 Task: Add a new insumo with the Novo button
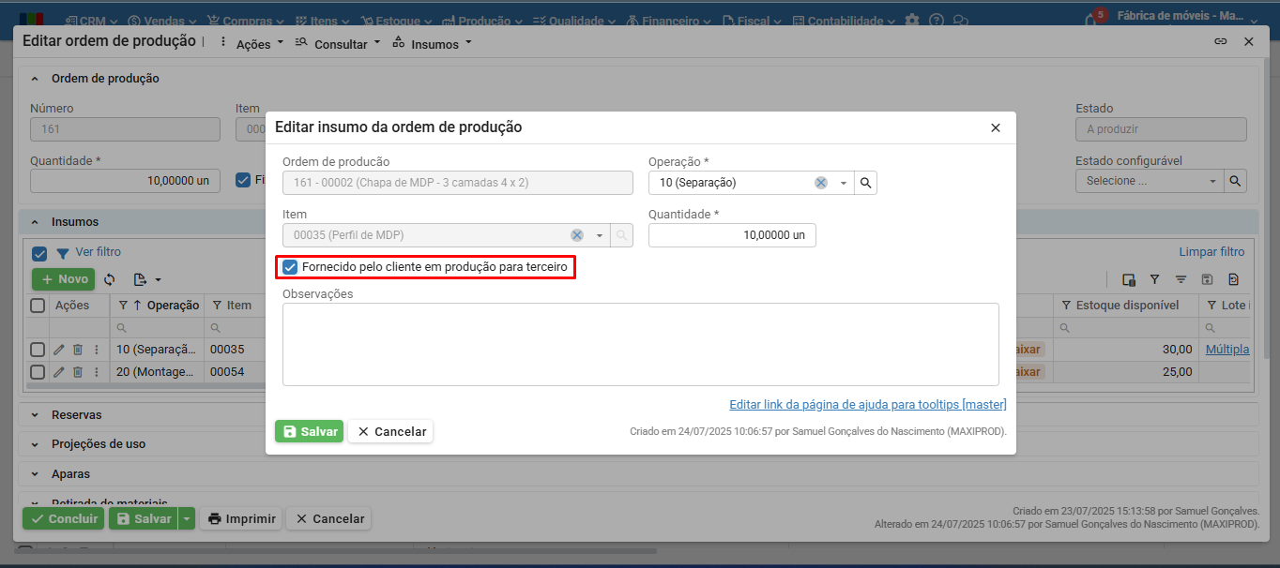pyautogui.click(x=64, y=279)
